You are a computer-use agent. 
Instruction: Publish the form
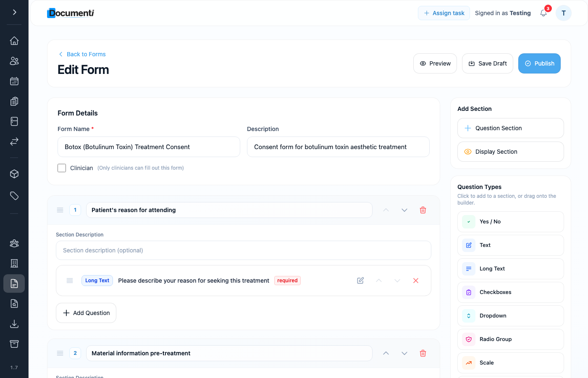(539, 63)
